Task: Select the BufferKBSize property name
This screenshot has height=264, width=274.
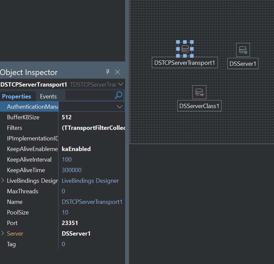Action: tap(23, 117)
